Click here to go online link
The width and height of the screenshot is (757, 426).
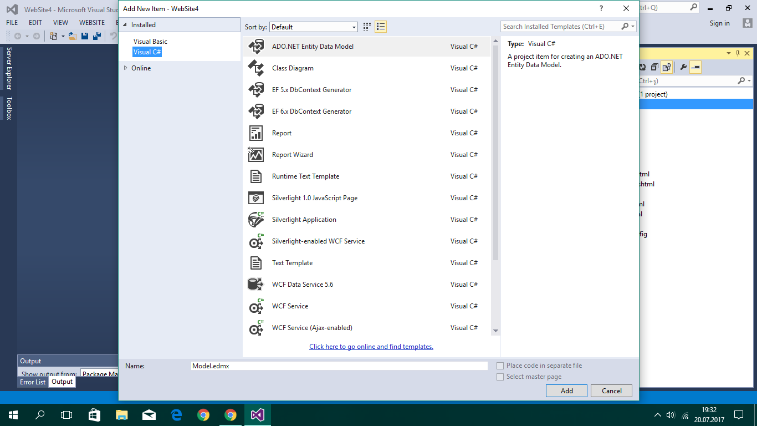(371, 347)
